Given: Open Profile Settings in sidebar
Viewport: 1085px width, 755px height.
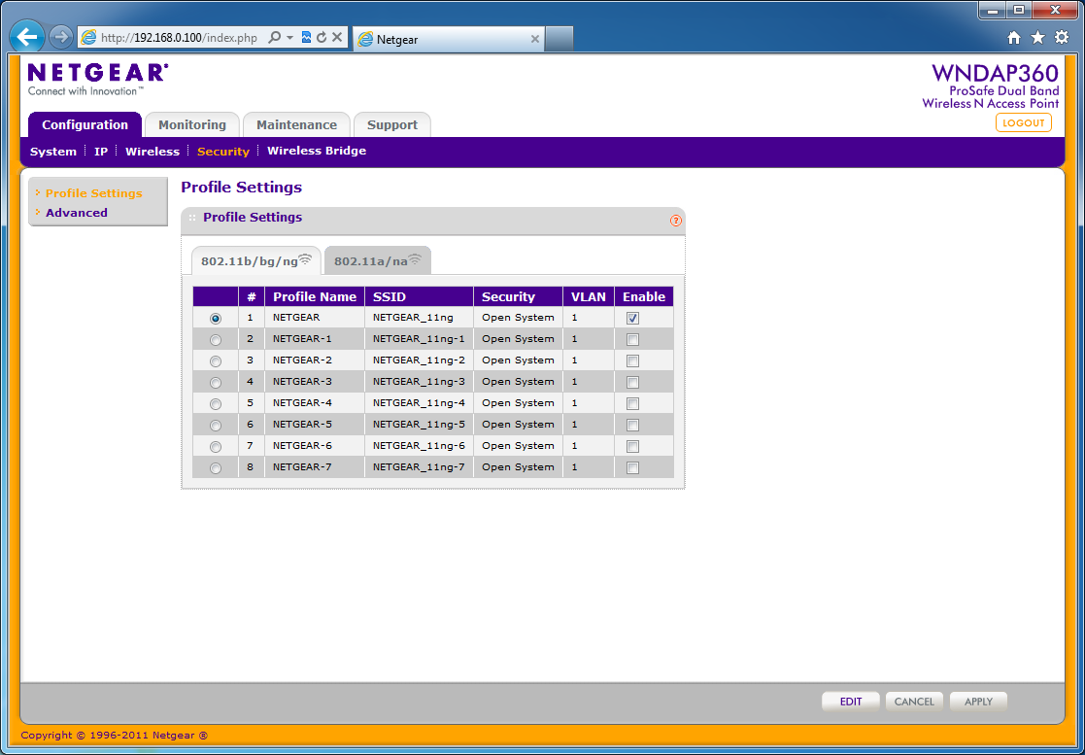Looking at the screenshot, I should 94,193.
